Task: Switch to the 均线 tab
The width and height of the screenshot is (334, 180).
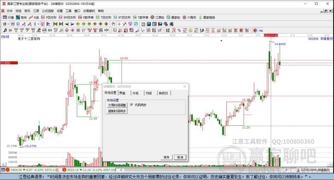Action: tap(149, 93)
